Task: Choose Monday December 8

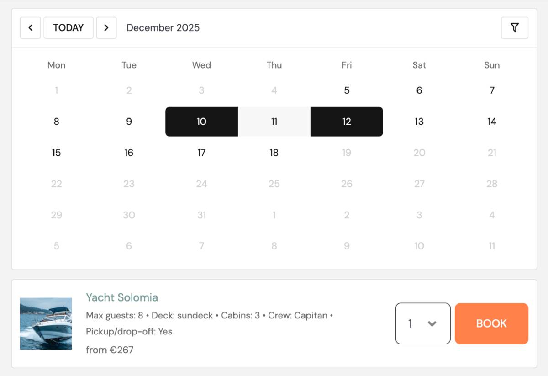Action: [x=56, y=122]
